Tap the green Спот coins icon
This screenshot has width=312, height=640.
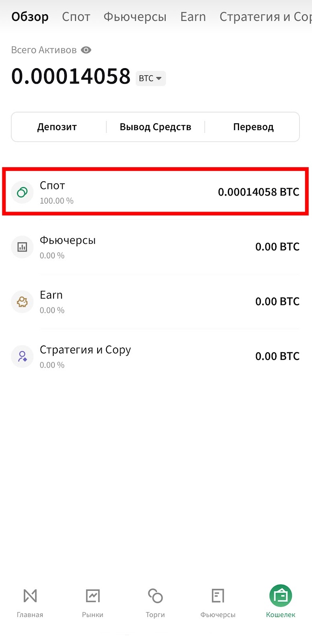[22, 192]
